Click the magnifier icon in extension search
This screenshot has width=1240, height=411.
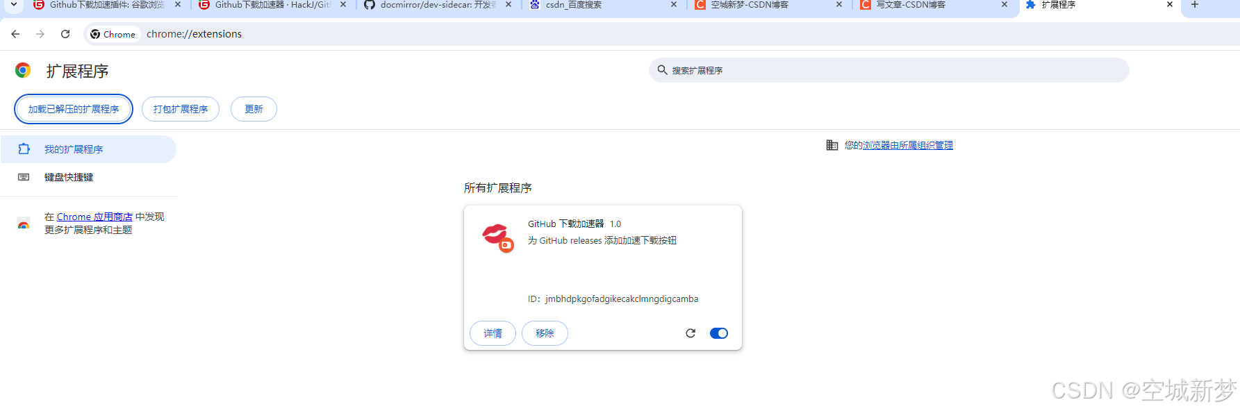pos(662,70)
